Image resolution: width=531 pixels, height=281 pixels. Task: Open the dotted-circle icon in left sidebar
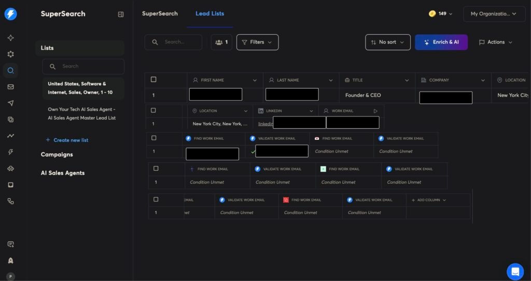10,54
